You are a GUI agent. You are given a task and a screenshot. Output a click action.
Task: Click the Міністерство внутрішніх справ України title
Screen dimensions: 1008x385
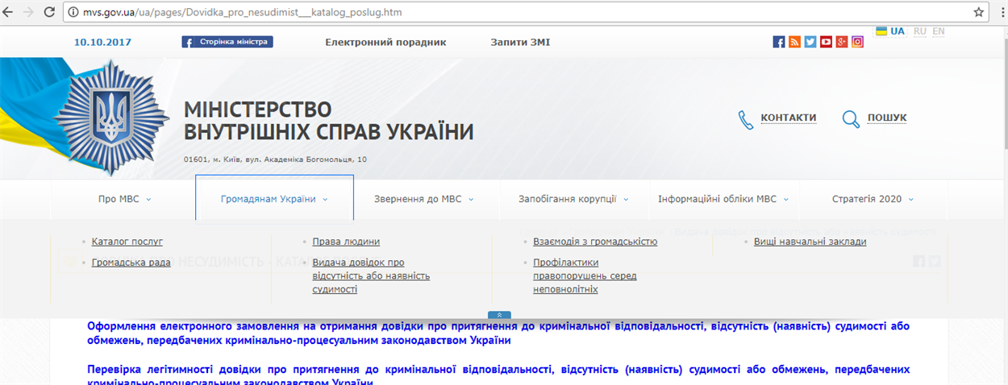point(329,121)
